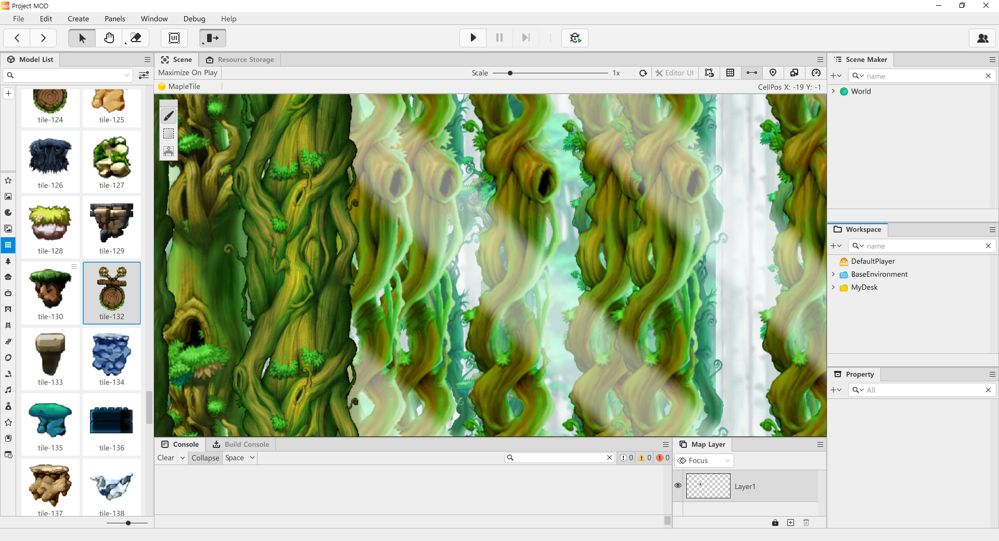The image size is (999, 541).
Task: Open Workspace add dropdown
Action: 836,246
